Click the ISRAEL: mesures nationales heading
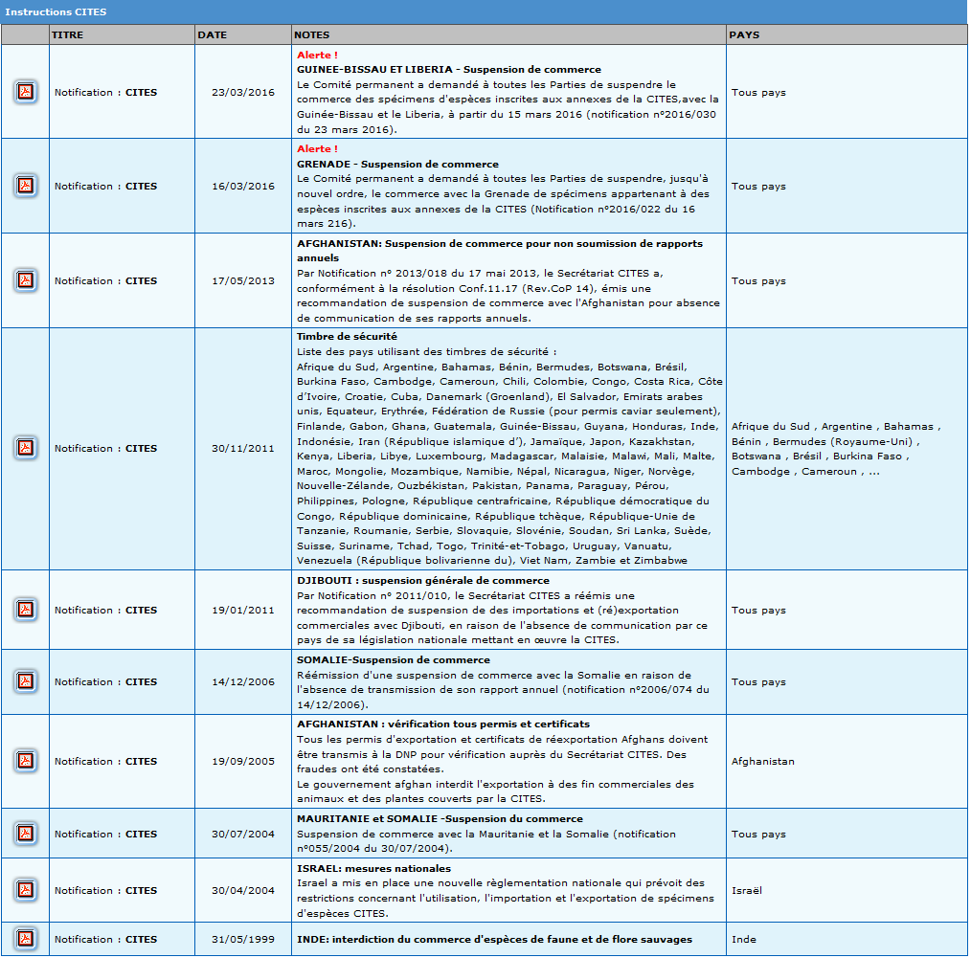 coord(373,868)
